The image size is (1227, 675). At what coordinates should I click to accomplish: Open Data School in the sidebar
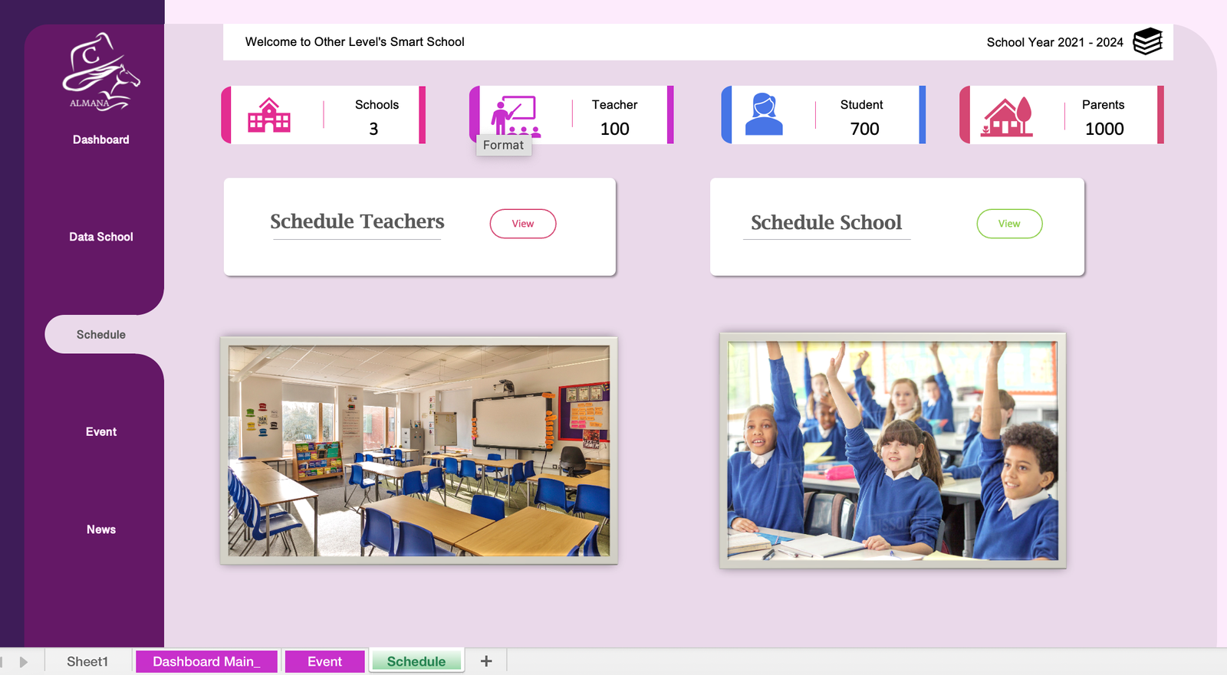(101, 237)
